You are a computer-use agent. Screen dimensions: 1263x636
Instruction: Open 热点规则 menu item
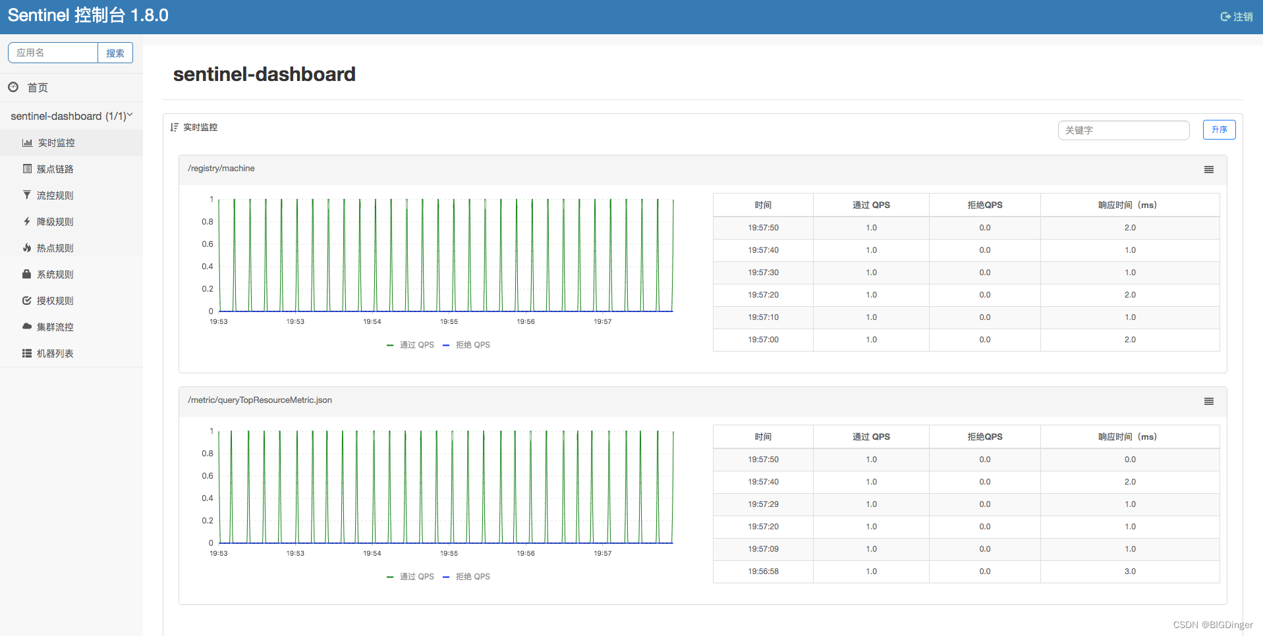coord(71,248)
